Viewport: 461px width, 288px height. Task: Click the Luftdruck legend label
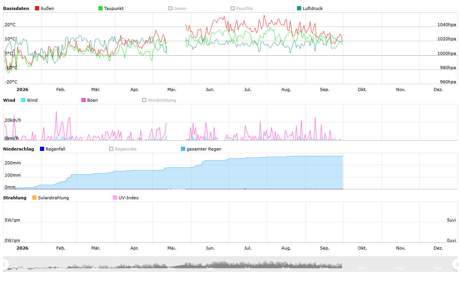pyautogui.click(x=313, y=8)
